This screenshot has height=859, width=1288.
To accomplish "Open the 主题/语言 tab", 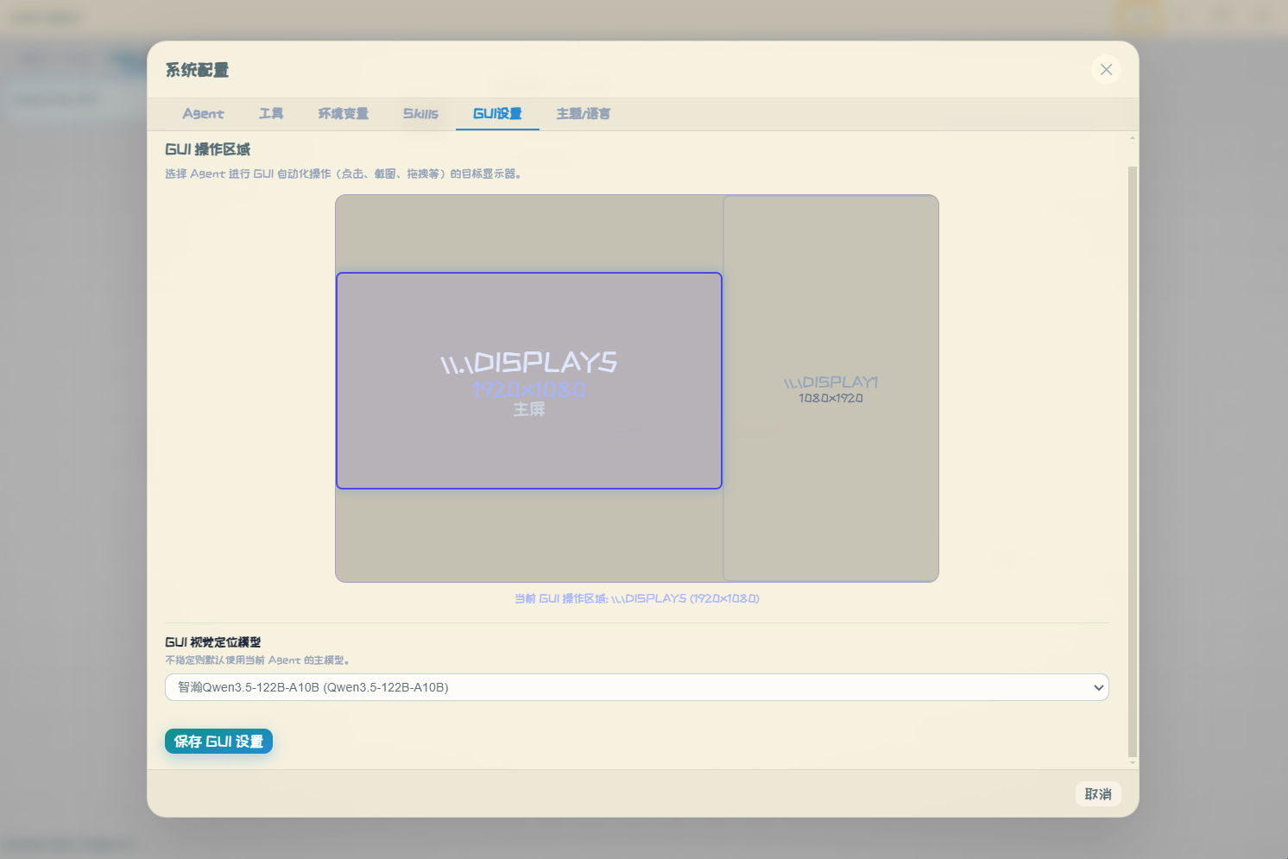I will (583, 114).
